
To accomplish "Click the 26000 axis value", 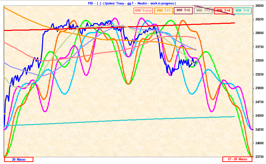I will [x=259, y=33].
